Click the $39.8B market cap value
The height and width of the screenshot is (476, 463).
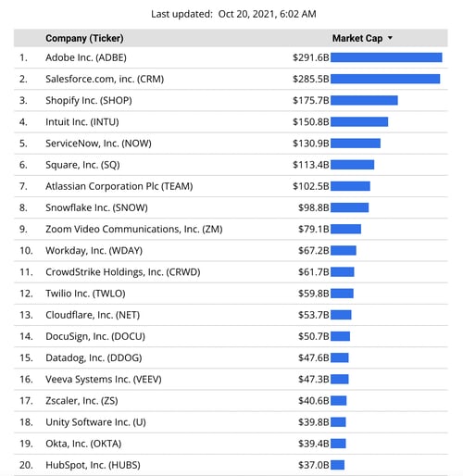point(314,422)
